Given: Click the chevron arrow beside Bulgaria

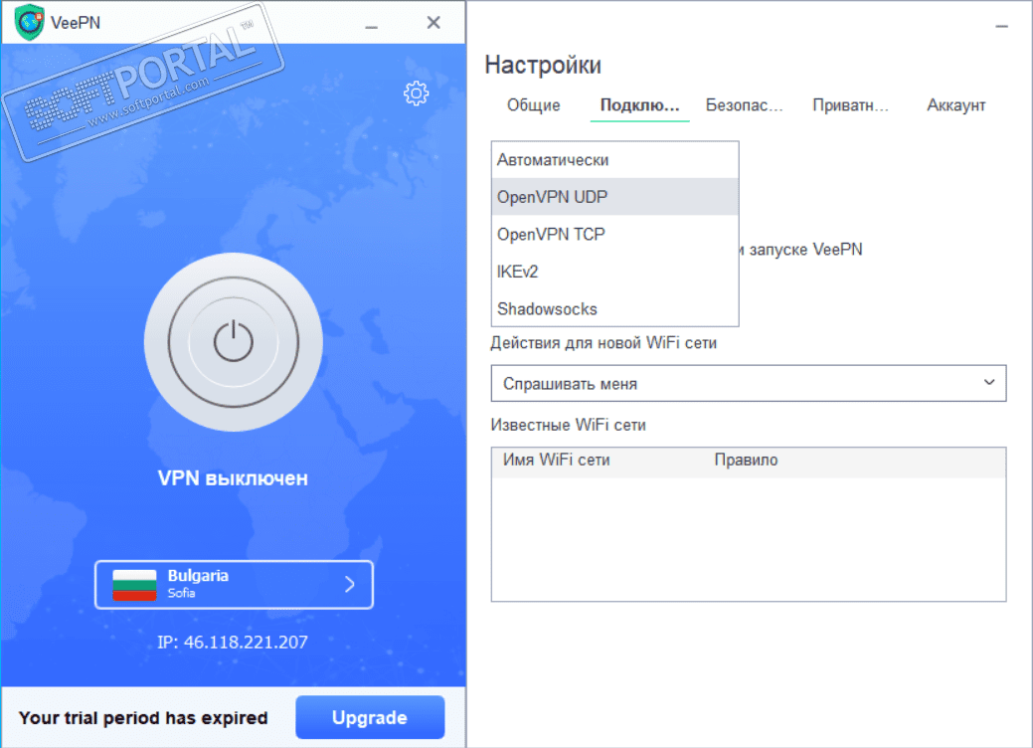Looking at the screenshot, I should coord(350,584).
